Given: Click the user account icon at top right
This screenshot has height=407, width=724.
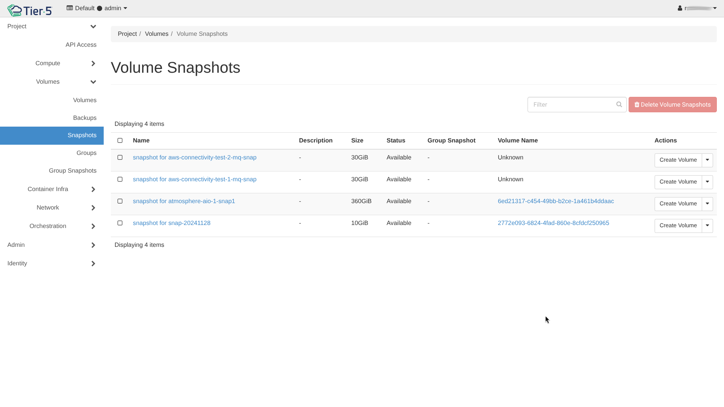Looking at the screenshot, I should 680,8.
